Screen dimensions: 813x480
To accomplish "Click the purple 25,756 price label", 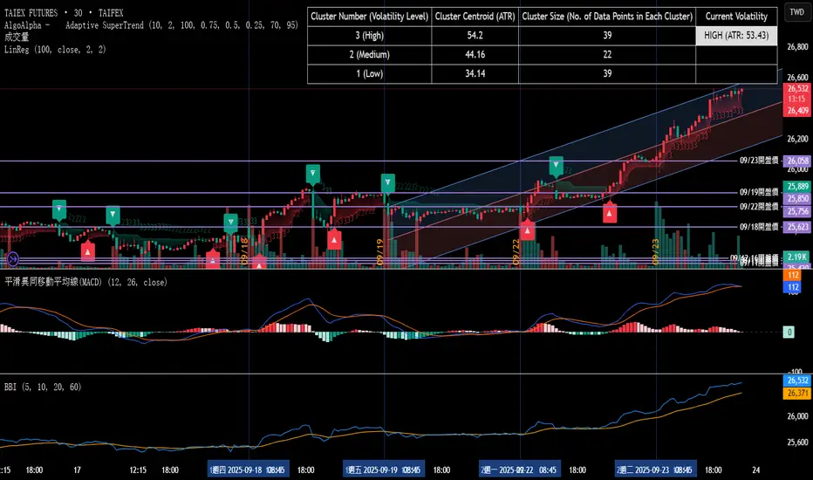I will tap(797, 211).
